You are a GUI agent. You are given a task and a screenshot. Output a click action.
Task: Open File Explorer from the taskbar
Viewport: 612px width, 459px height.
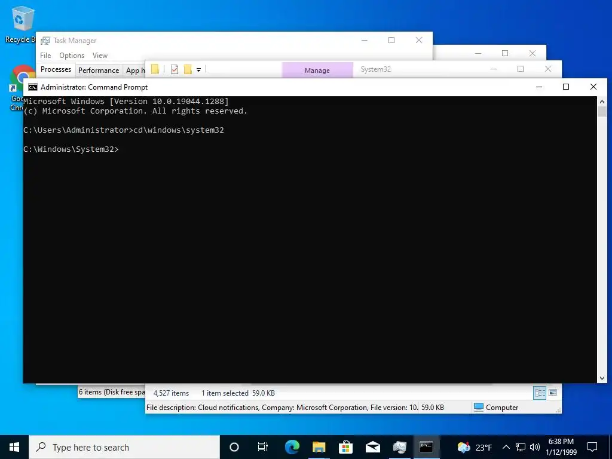coord(319,447)
